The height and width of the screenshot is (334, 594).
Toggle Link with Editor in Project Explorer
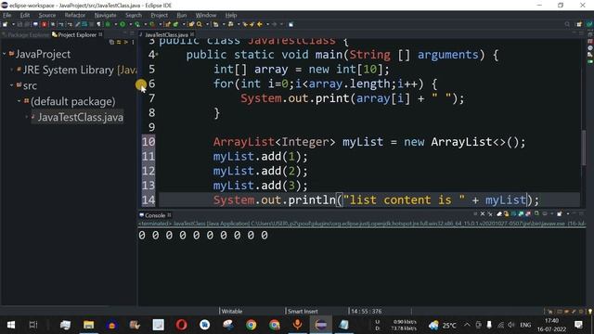tap(119, 42)
